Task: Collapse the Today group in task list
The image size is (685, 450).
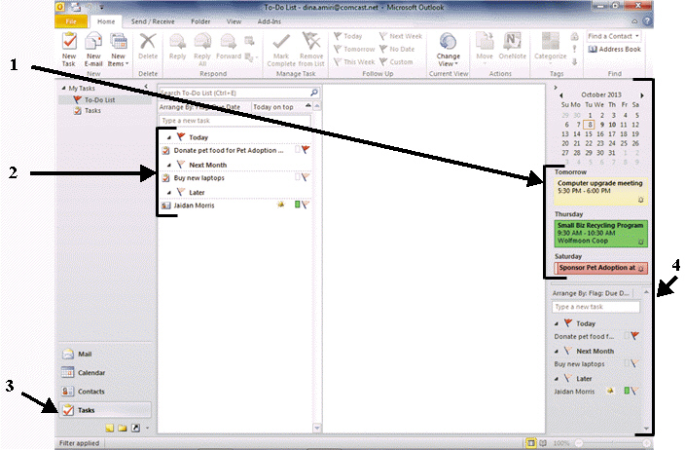Action: pyautogui.click(x=168, y=137)
